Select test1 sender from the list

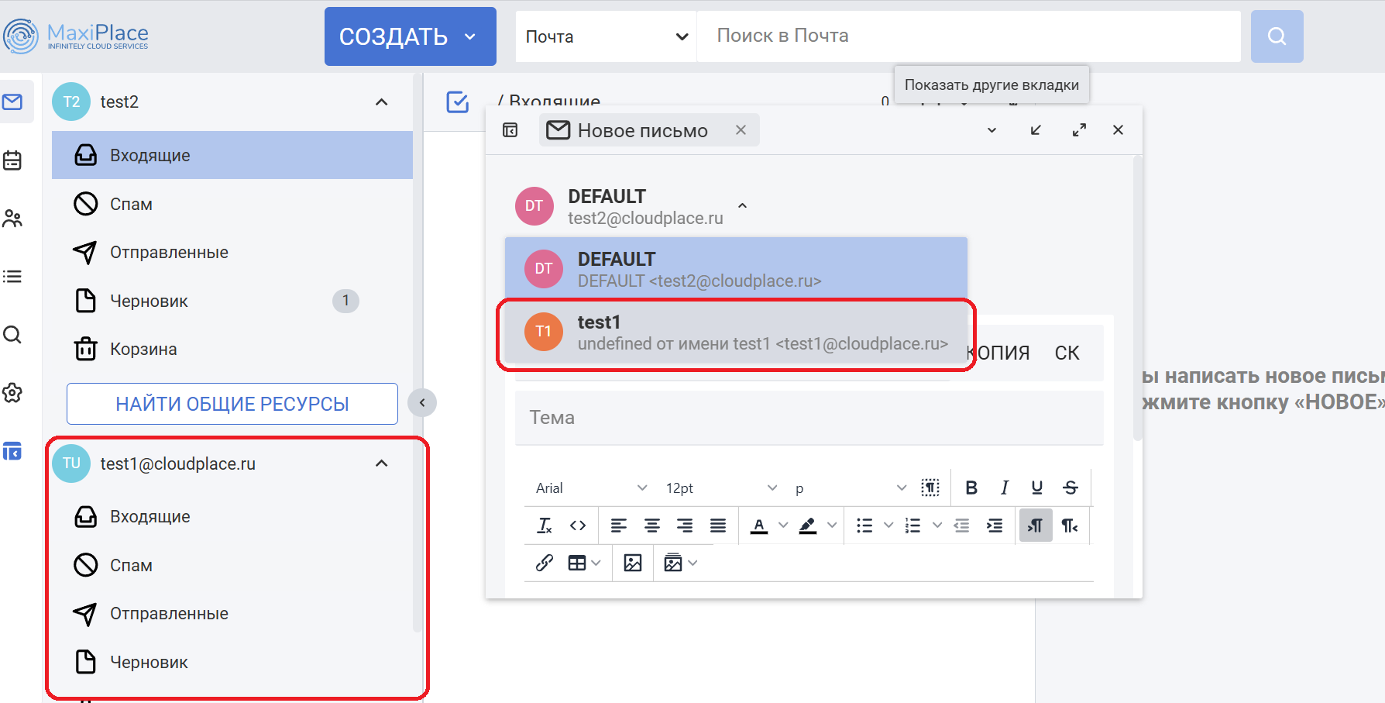click(734, 333)
